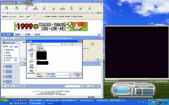Select 我的文件 in the places bar
Image resolution: width=169 pixels, height=105 pixels.
click(x=31, y=60)
